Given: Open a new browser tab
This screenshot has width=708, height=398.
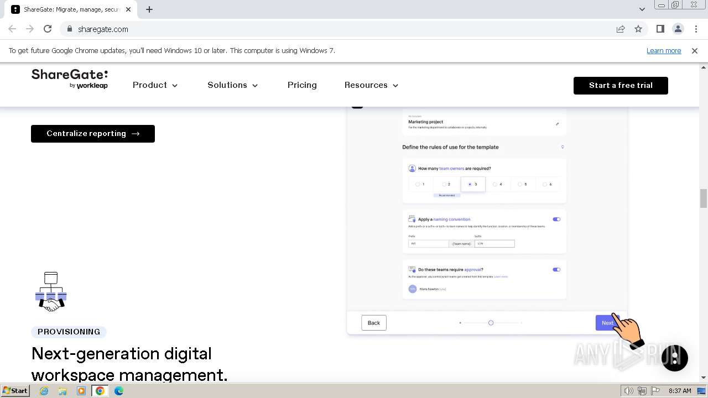Looking at the screenshot, I should (149, 9).
